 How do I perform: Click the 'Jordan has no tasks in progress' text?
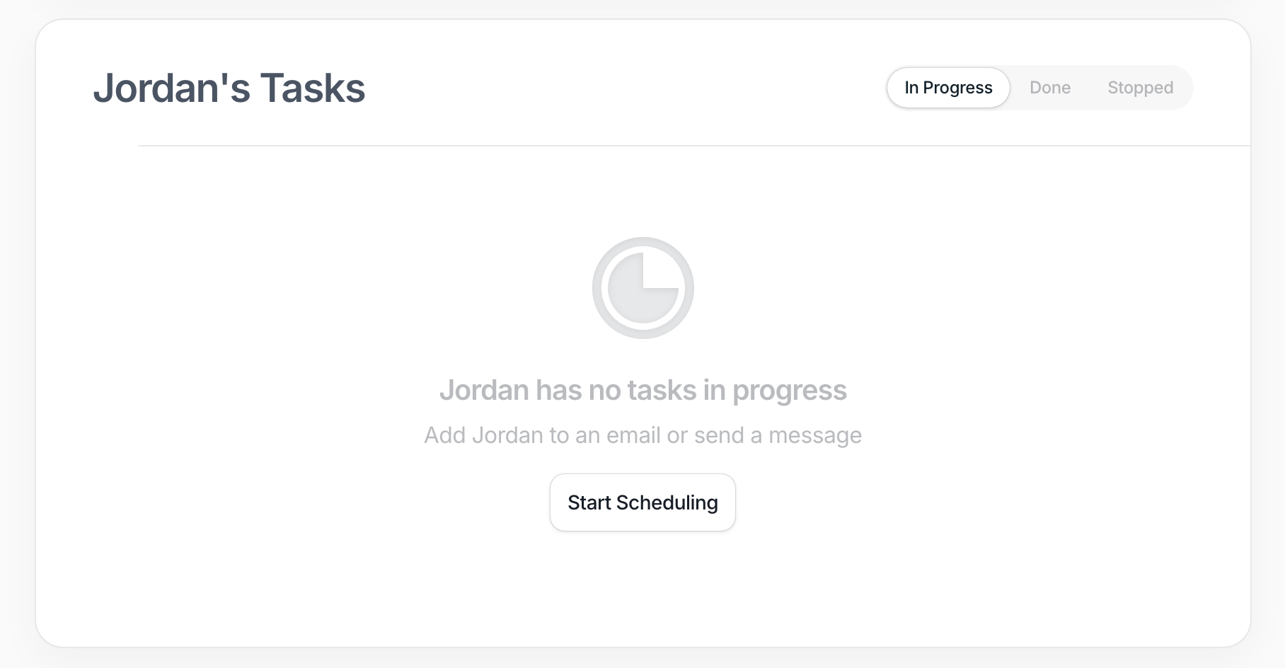pos(642,390)
